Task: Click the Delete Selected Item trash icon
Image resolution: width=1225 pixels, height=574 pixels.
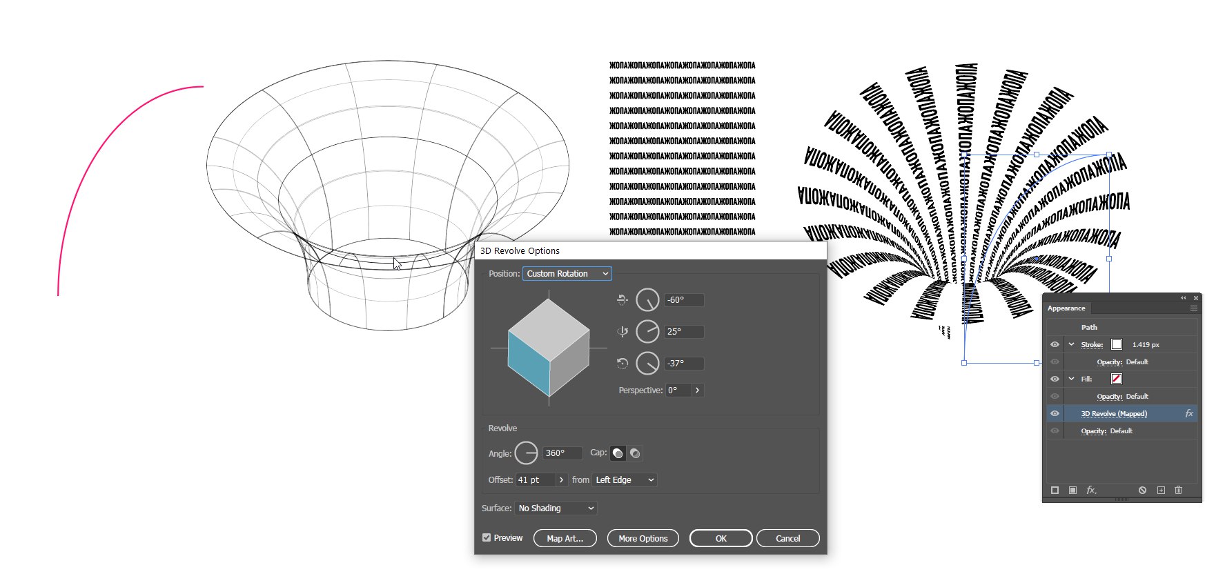Action: point(1178,490)
